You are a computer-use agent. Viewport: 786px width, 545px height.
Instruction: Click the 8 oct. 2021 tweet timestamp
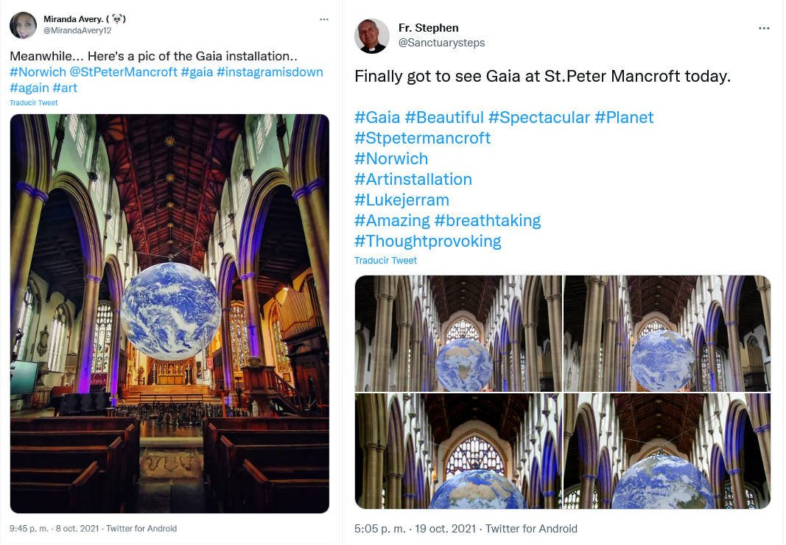[x=75, y=529]
